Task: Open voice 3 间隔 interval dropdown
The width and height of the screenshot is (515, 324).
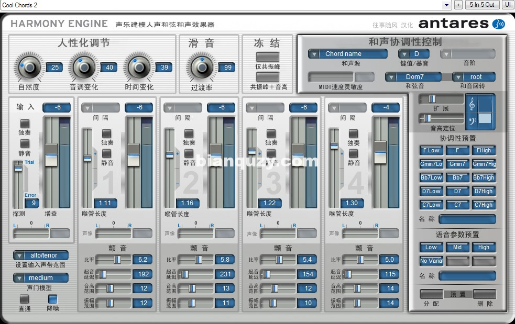Action: click(x=265, y=108)
